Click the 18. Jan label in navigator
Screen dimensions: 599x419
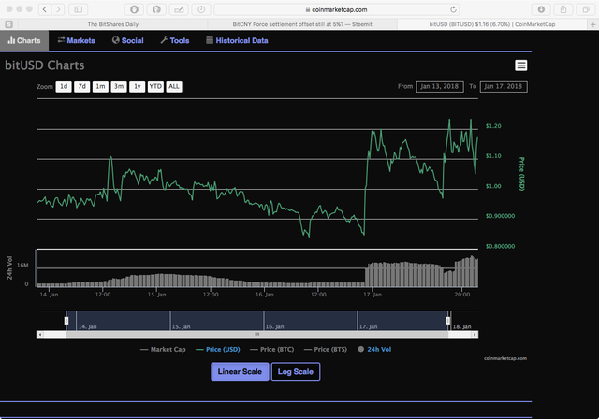461,326
